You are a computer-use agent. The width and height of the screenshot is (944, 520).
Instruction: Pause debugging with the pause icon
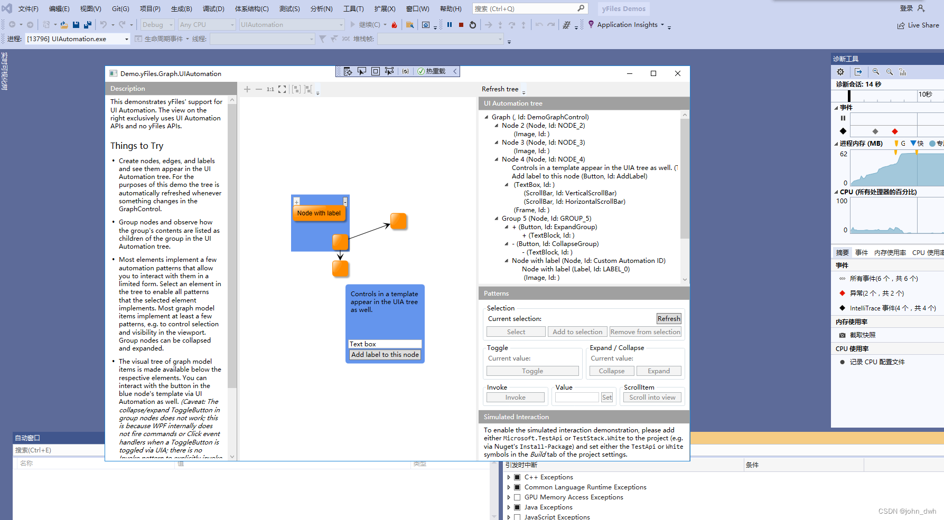[x=450, y=25]
